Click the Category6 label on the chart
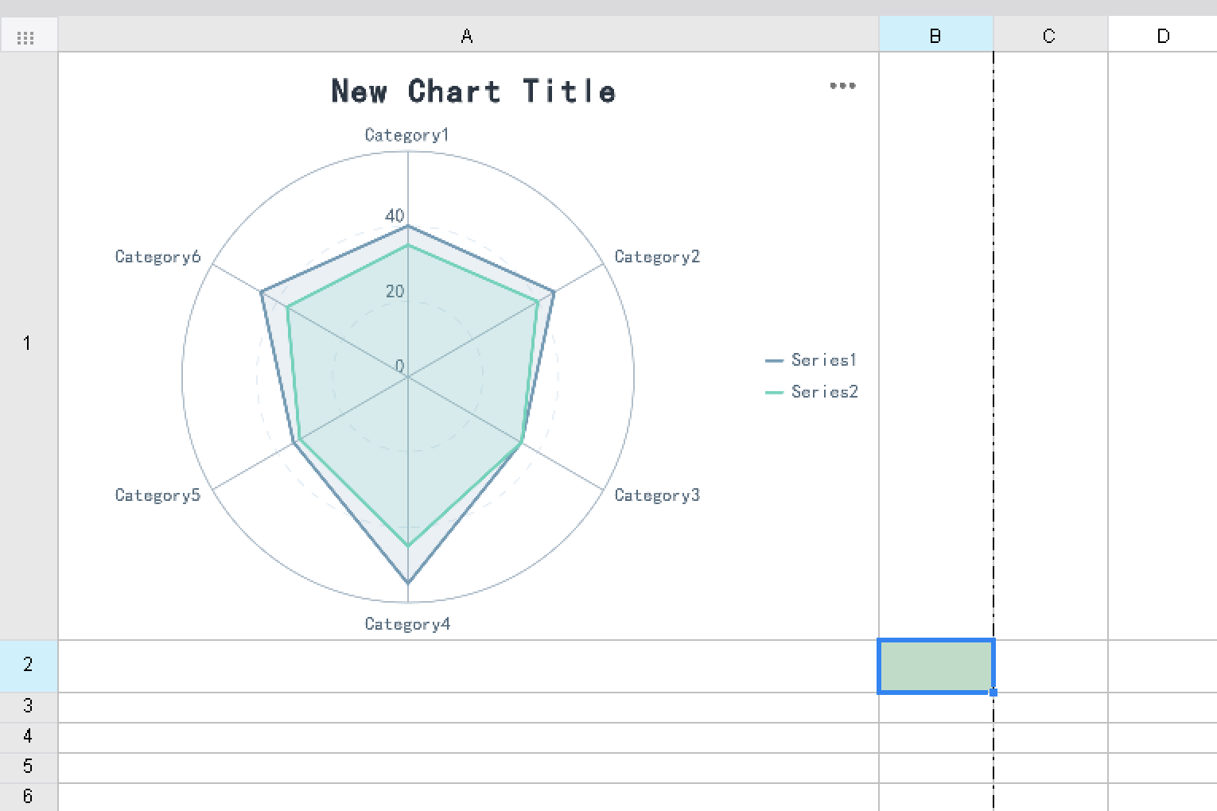The height and width of the screenshot is (811, 1217). coord(157,256)
